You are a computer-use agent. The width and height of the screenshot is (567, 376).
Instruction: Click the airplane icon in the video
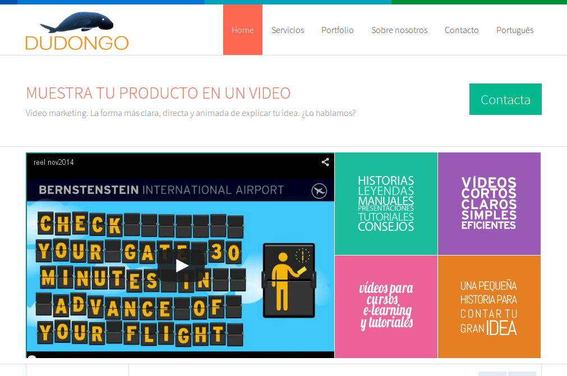[319, 191]
